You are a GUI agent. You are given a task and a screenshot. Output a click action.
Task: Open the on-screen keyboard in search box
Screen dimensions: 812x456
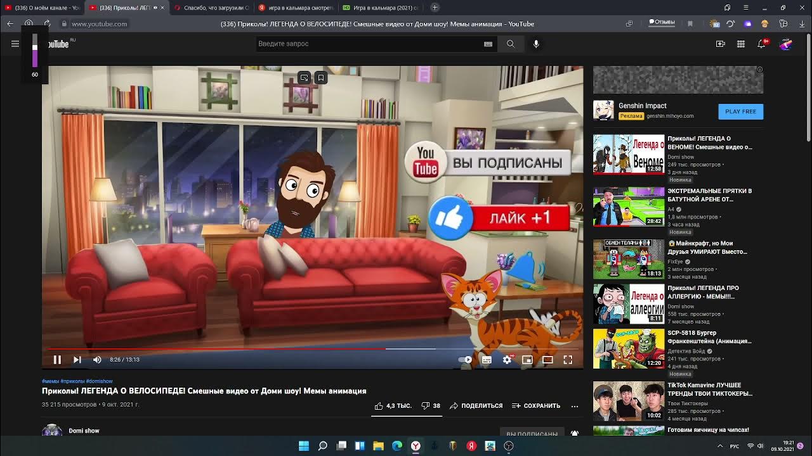click(488, 44)
